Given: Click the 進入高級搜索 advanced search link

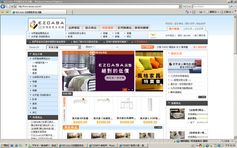Looking at the screenshot, I should click(200, 47).
